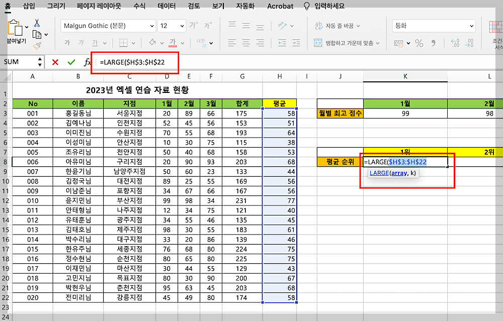Open the Acrobat tab

coord(280,6)
